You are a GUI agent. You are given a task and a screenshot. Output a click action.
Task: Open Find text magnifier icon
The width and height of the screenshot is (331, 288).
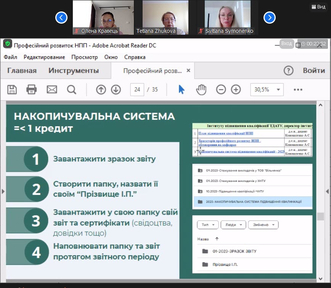[72, 90]
